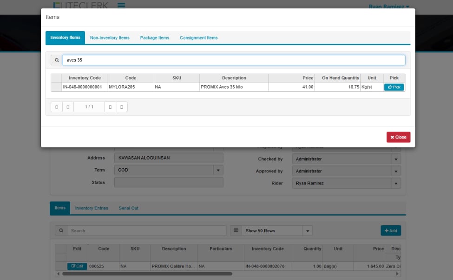Open the Serial Out tab
Viewport: 453px width, 280px height.
[129, 208]
